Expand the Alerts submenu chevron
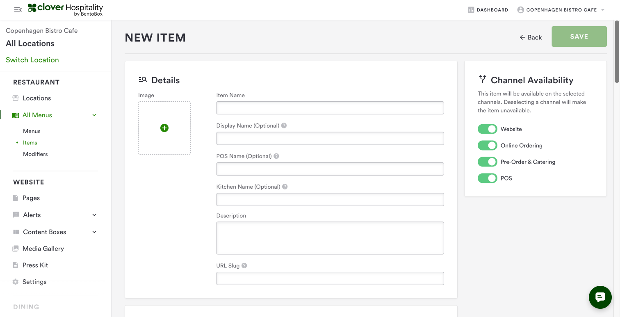Image resolution: width=620 pixels, height=317 pixels. [94, 215]
